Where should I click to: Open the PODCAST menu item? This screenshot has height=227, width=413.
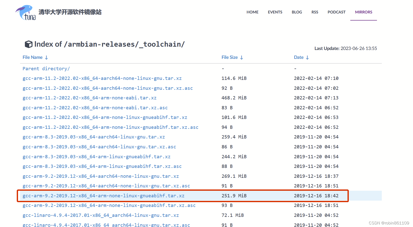click(336, 12)
